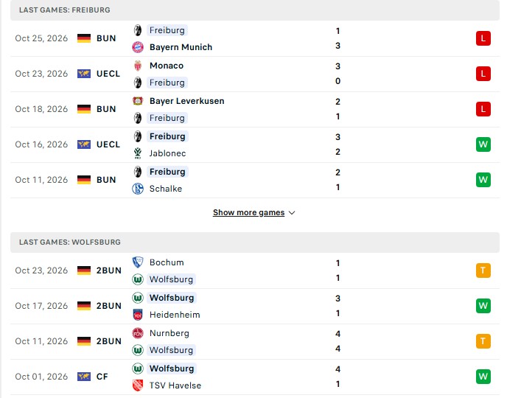The image size is (507, 398).
Task: Open the Bayern Munich team link
Action: pos(181,47)
